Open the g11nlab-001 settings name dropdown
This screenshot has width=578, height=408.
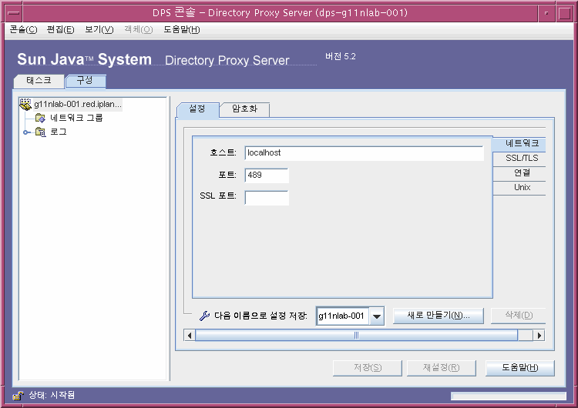[376, 316]
